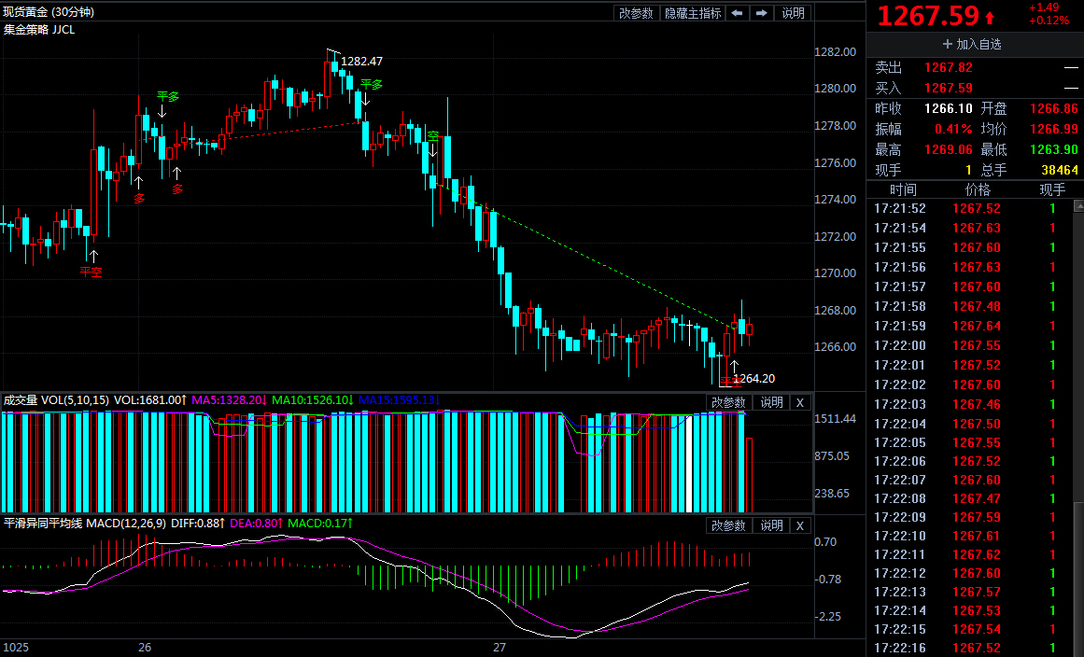Click the red 平空 signal marker on chart
This screenshot has width=1084, height=657.
tap(91, 271)
